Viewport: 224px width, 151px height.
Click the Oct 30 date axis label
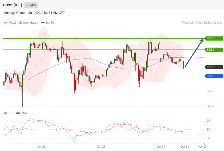161,147
